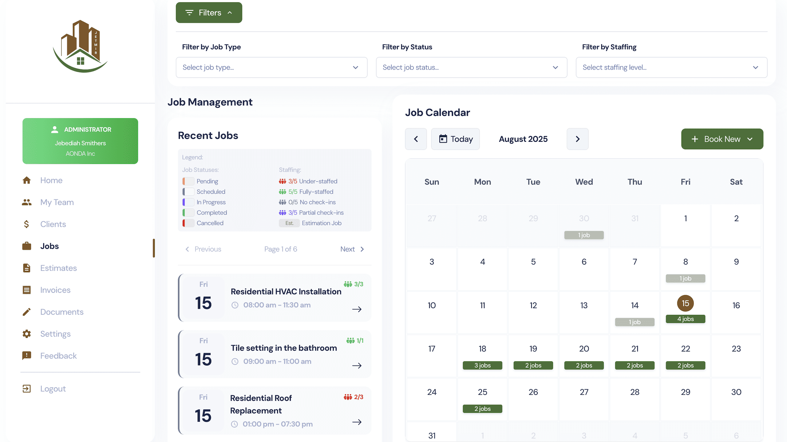Click the clock icon beside 08:00 am time

235,305
